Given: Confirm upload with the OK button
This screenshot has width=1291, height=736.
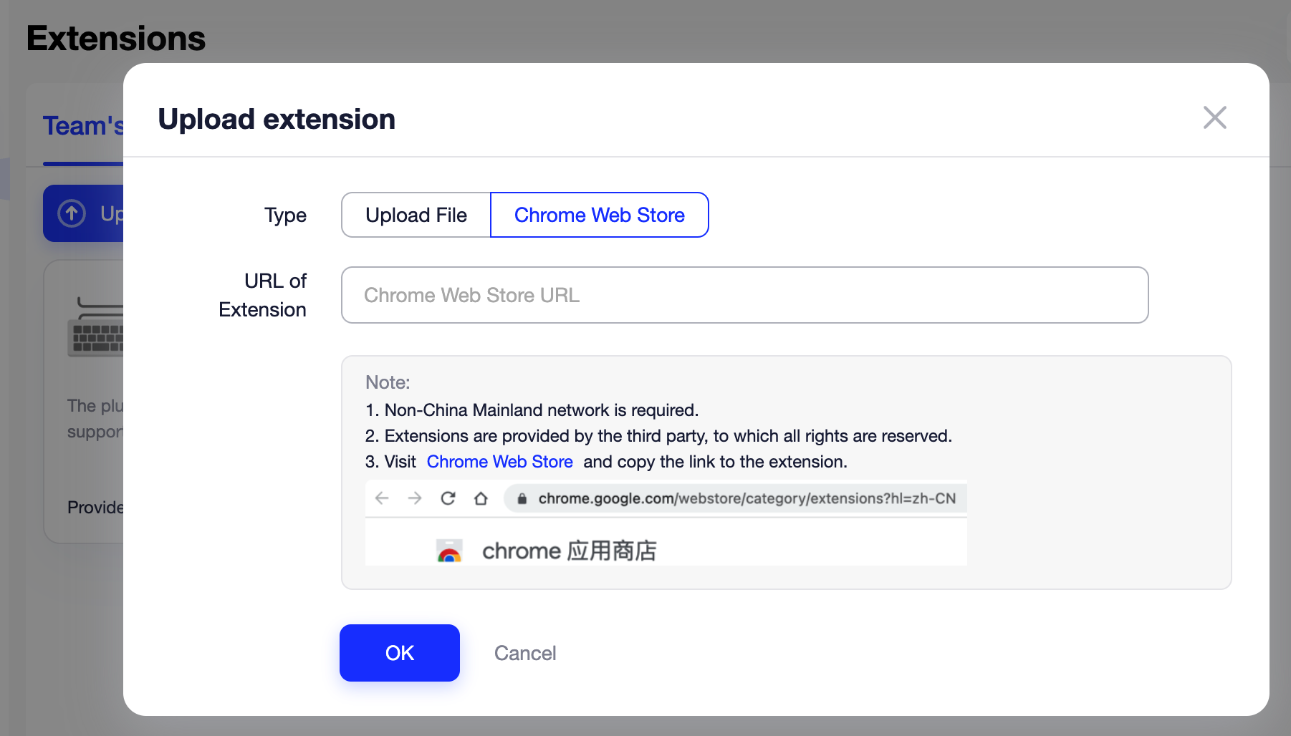Looking at the screenshot, I should pyautogui.click(x=399, y=652).
